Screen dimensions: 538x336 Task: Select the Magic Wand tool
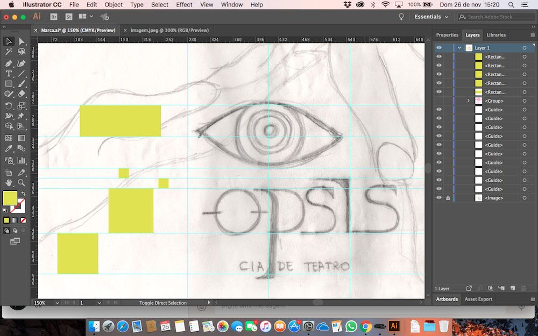[9, 52]
